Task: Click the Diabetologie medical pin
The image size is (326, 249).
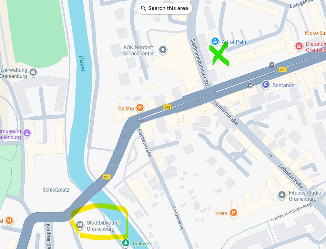Action: [x=299, y=46]
